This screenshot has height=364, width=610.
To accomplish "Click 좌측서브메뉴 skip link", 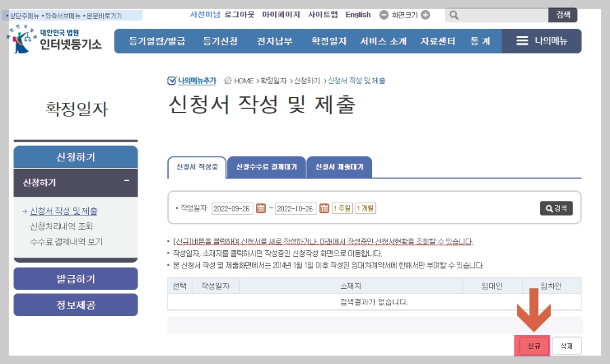I will click(x=62, y=16).
